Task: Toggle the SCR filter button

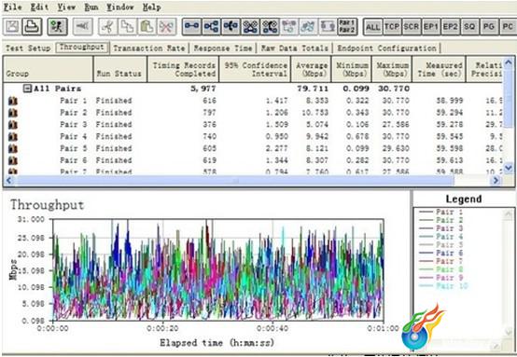Action: point(412,27)
